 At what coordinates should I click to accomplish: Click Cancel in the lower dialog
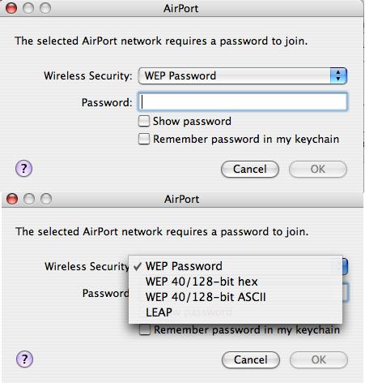coord(251,359)
